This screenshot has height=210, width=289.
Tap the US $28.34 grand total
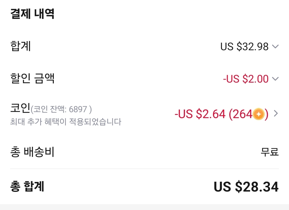tap(246, 187)
